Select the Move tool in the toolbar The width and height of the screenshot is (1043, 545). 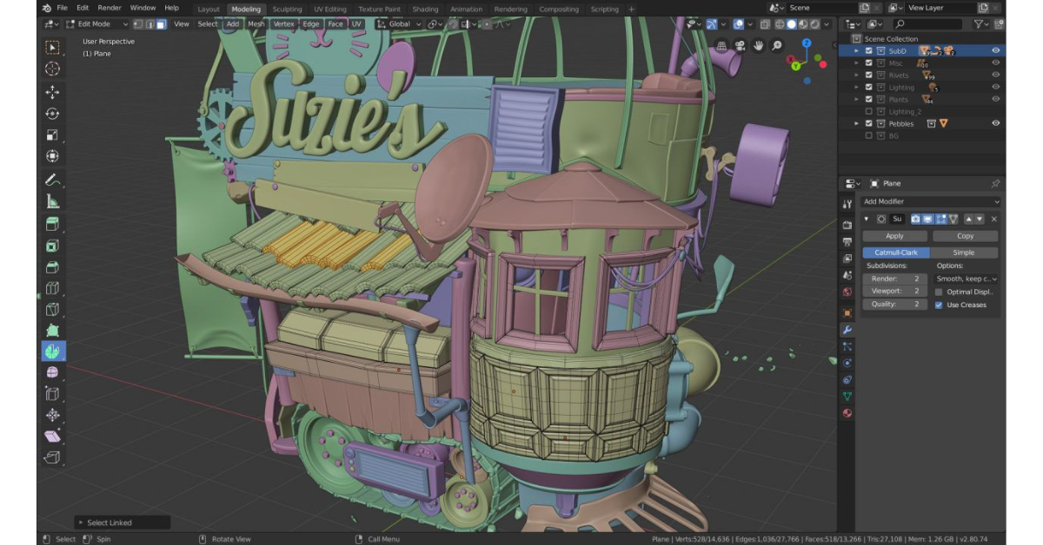52,91
